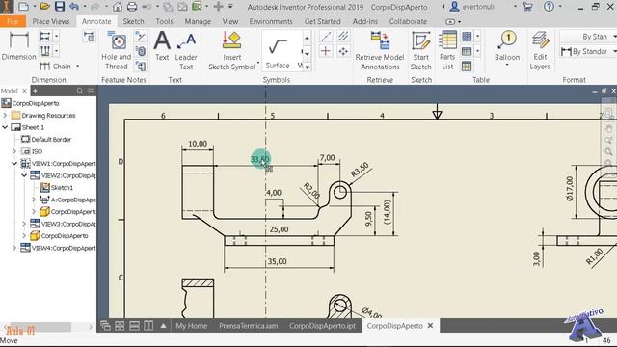Open the Tools ribbon tab
The image size is (617, 347).
click(164, 21)
